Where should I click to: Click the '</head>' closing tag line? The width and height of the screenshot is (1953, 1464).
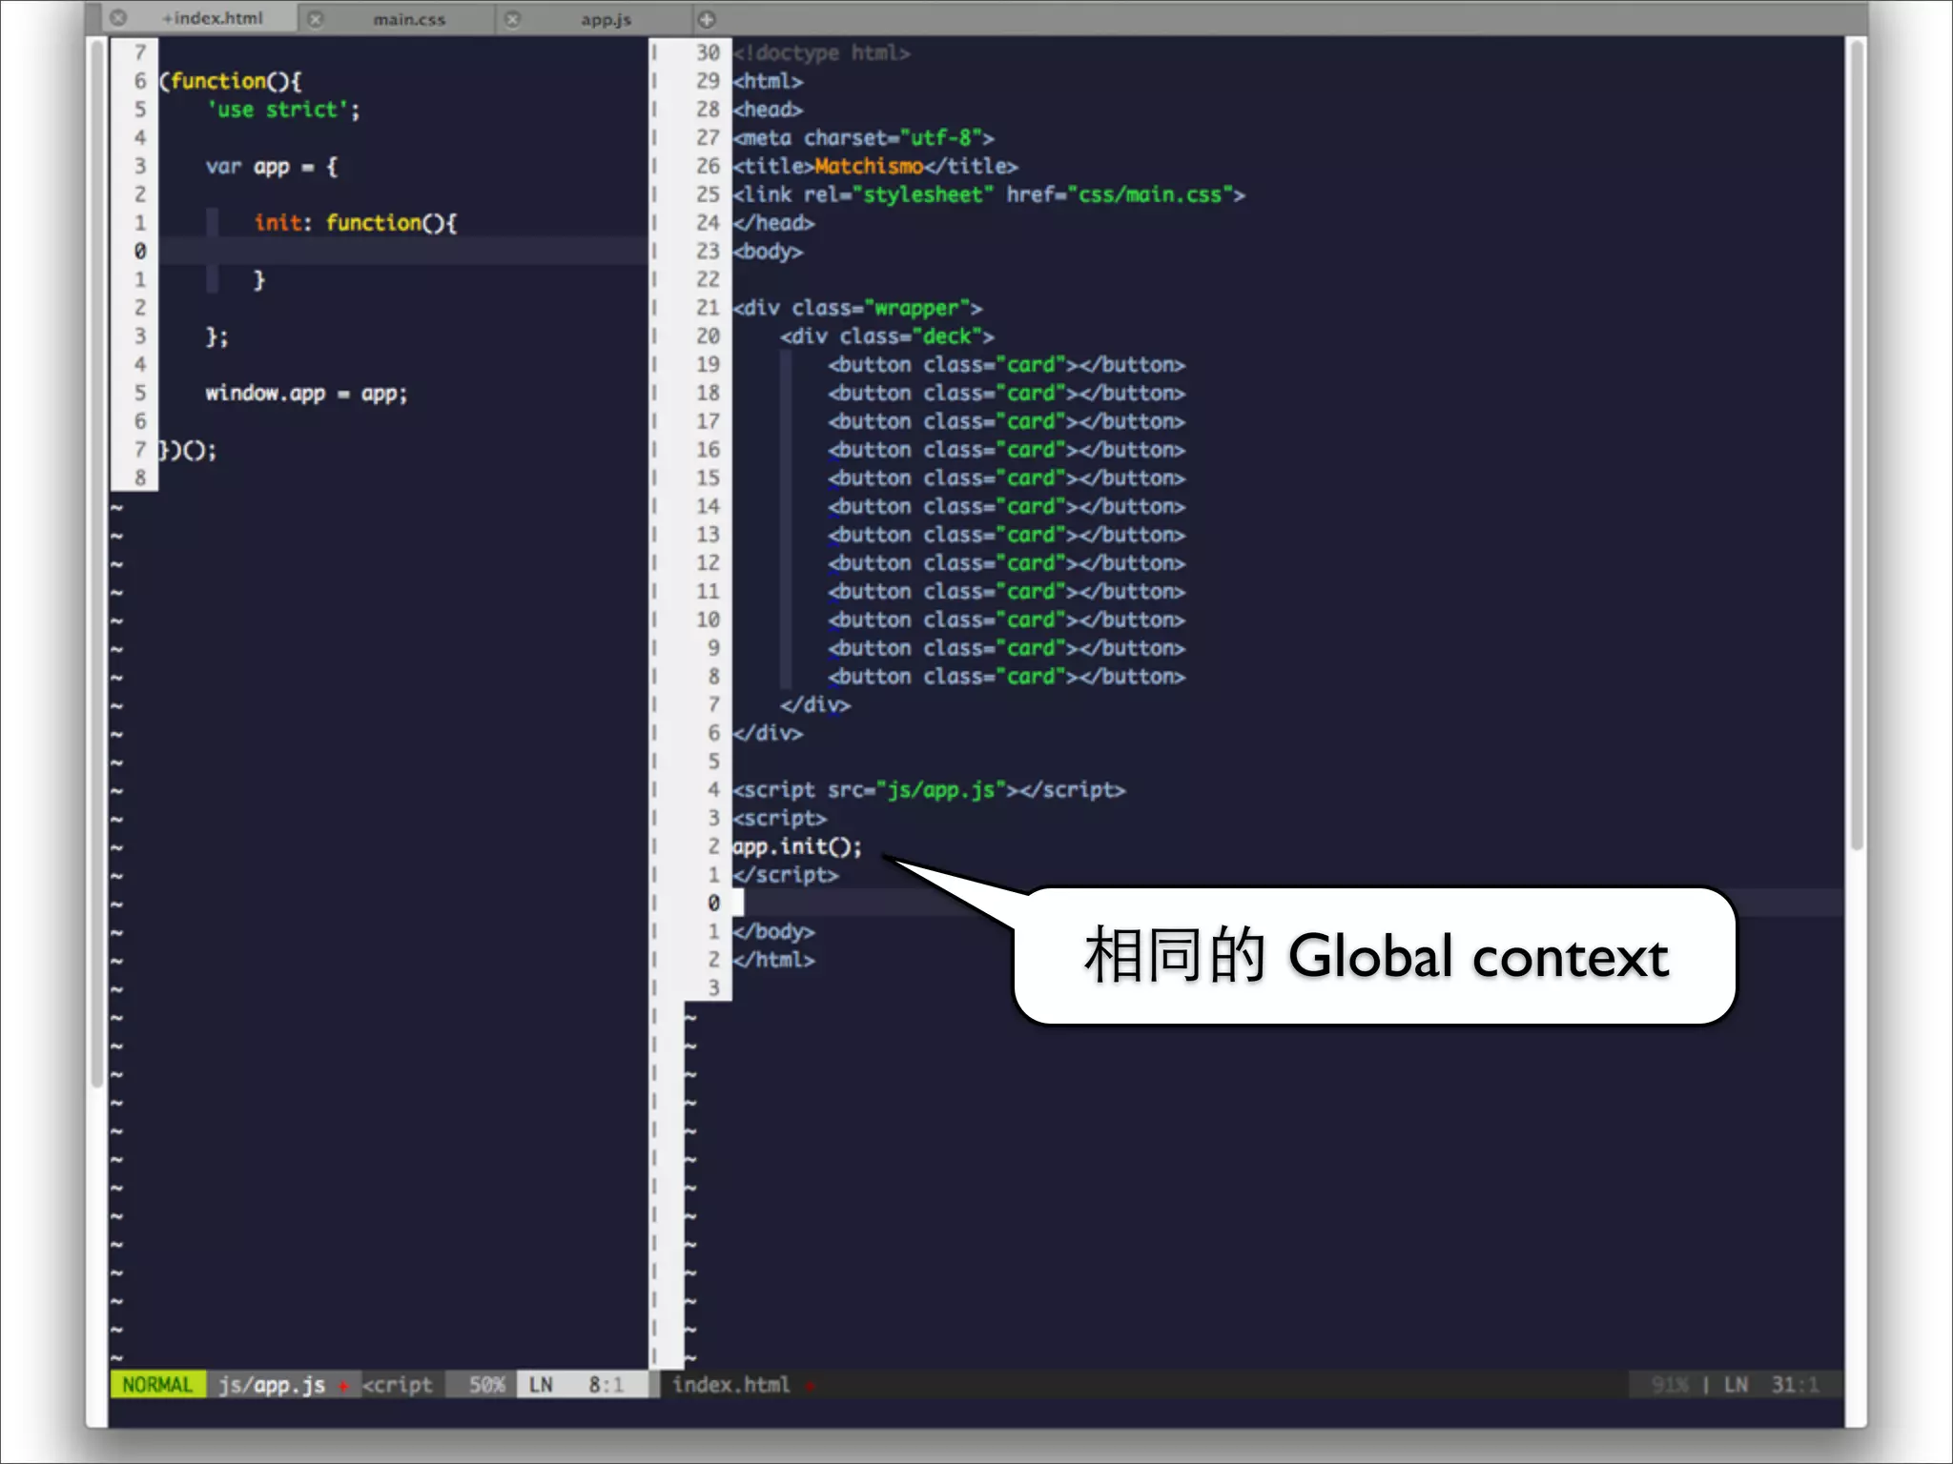coord(773,223)
